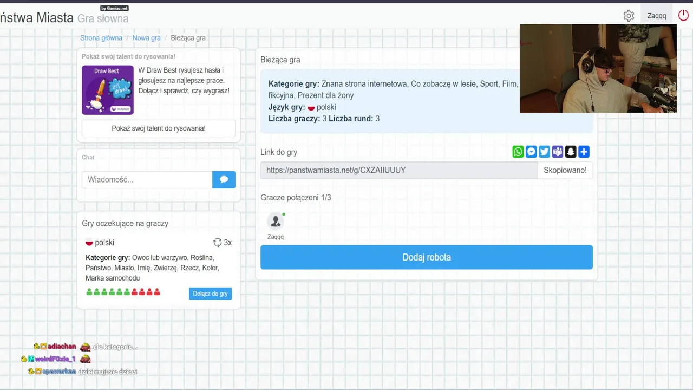The image size is (693, 390).
Task: Open the settings gear icon
Action: [x=629, y=16]
